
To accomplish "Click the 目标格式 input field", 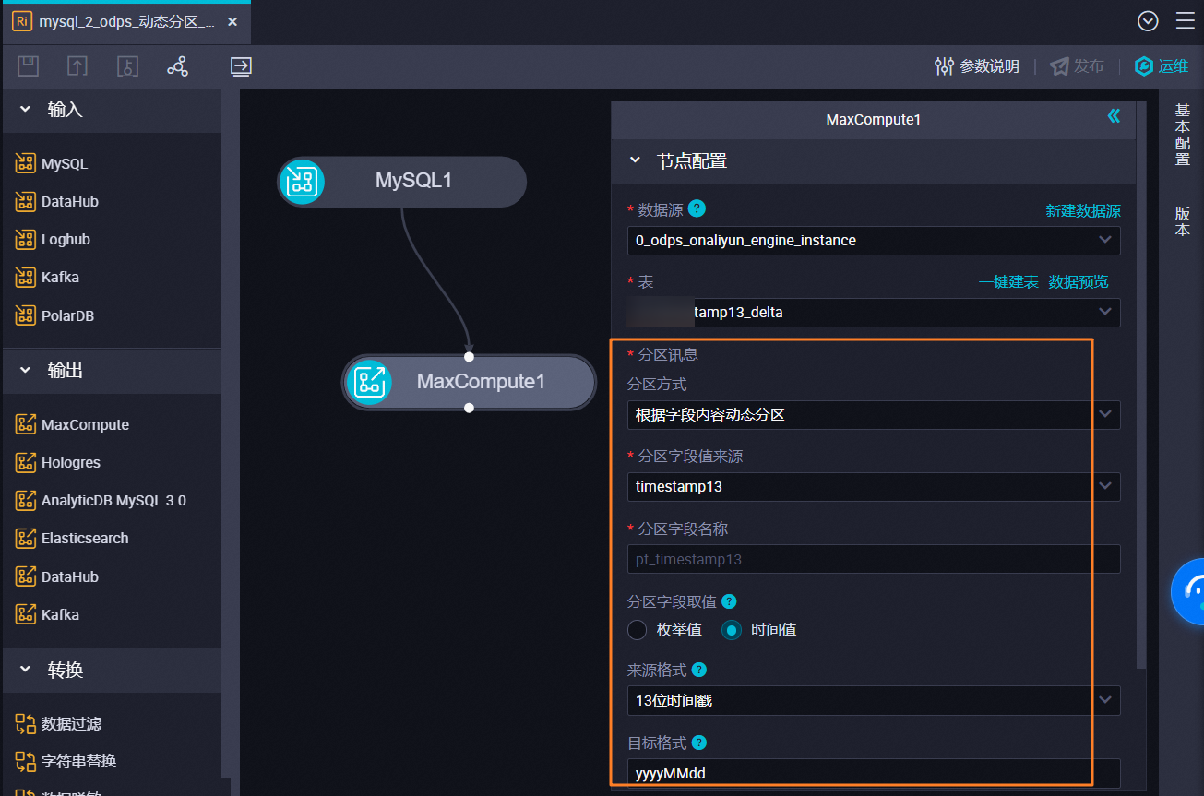I will point(874,773).
